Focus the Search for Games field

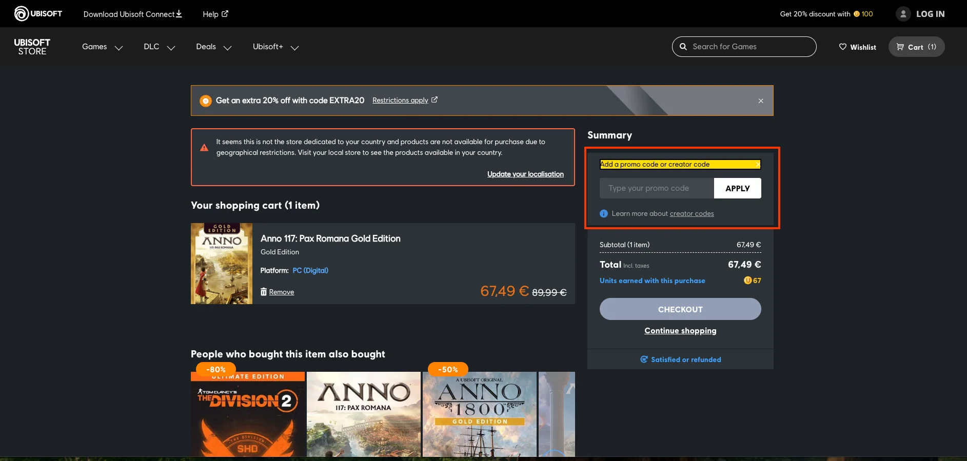point(744,47)
